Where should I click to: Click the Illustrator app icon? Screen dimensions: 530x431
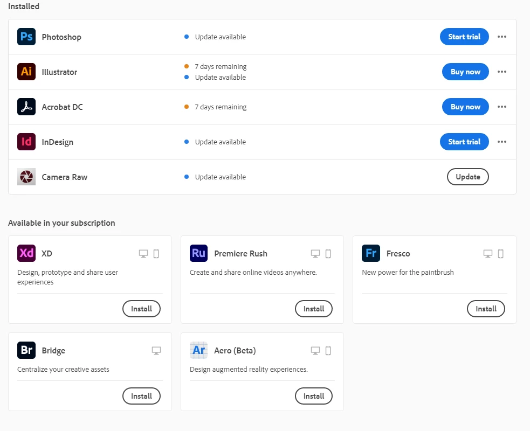point(26,72)
